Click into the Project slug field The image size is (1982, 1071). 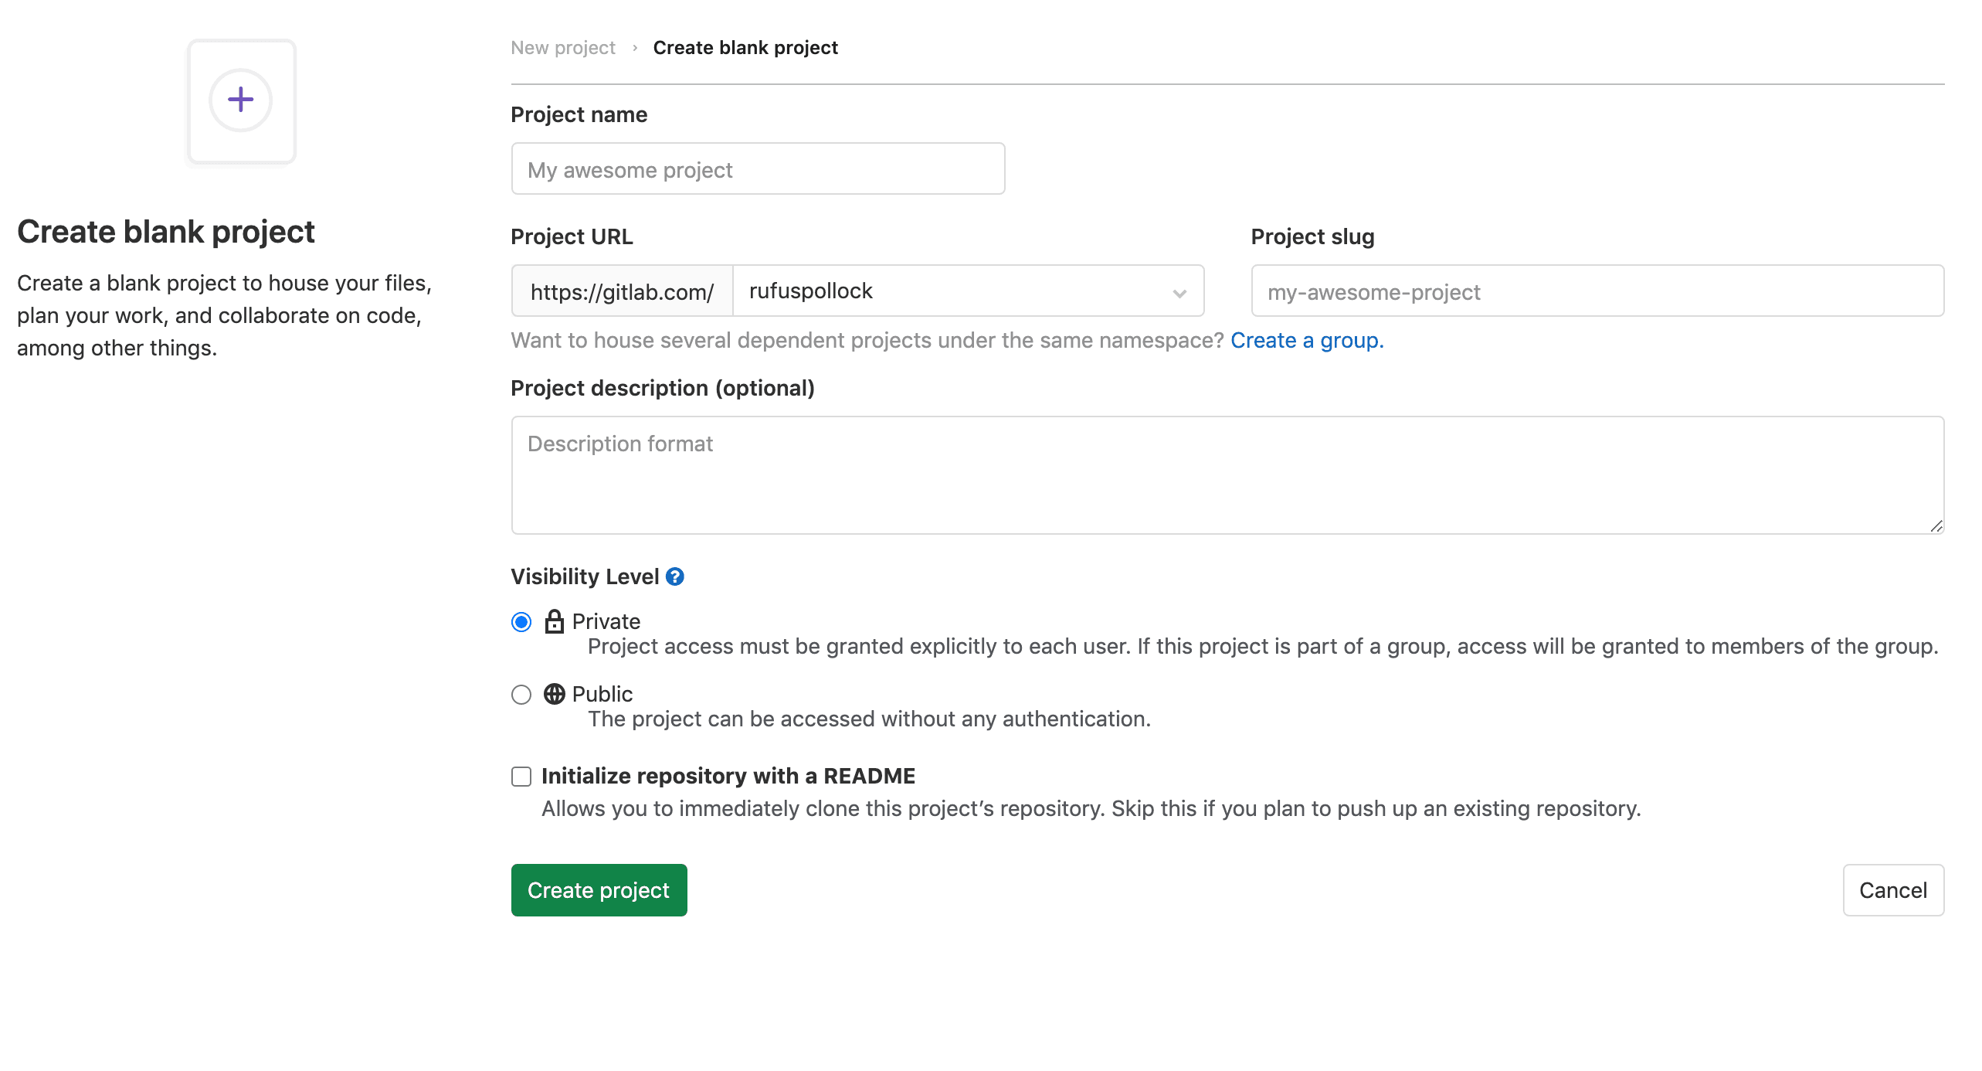1597,291
